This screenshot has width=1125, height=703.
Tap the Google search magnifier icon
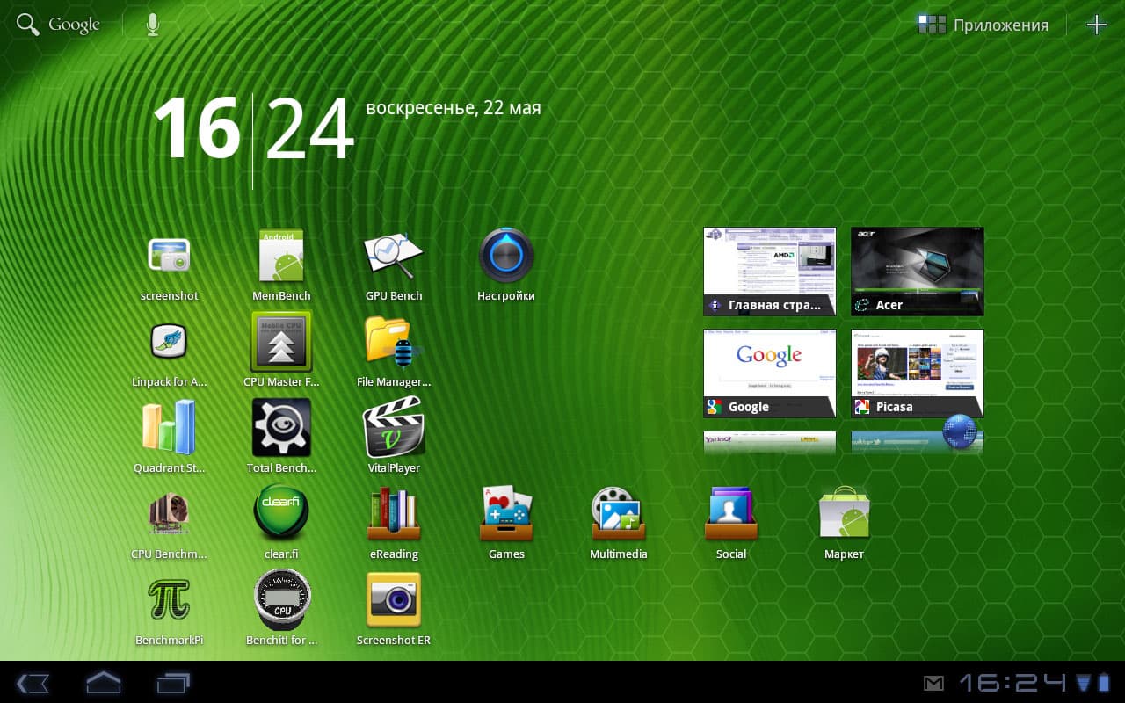tap(28, 25)
